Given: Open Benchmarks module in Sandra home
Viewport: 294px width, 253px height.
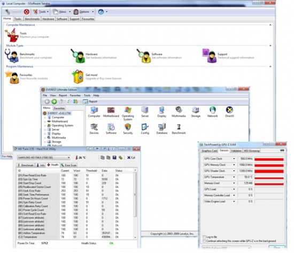Looking at the screenshot, I should pos(12,56).
